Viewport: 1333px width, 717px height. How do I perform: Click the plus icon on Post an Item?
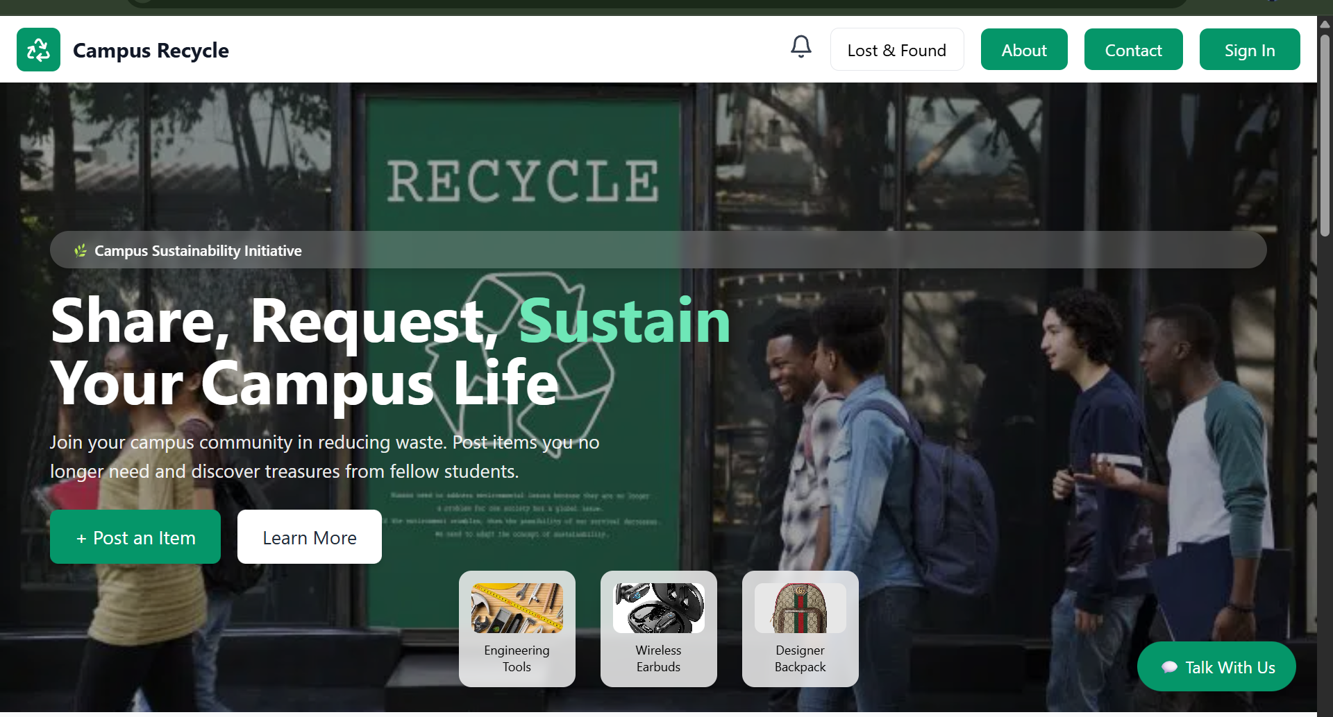(x=81, y=539)
